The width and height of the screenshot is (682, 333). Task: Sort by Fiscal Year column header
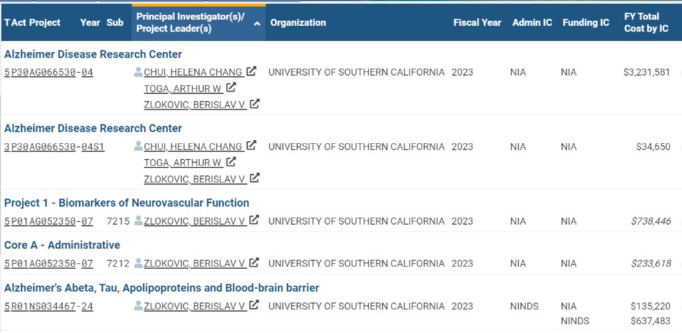(x=477, y=23)
